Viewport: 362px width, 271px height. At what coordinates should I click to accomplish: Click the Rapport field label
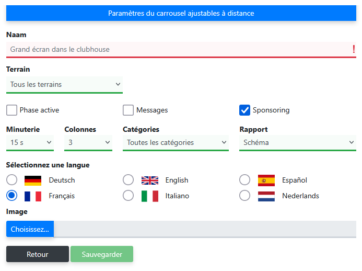point(253,130)
